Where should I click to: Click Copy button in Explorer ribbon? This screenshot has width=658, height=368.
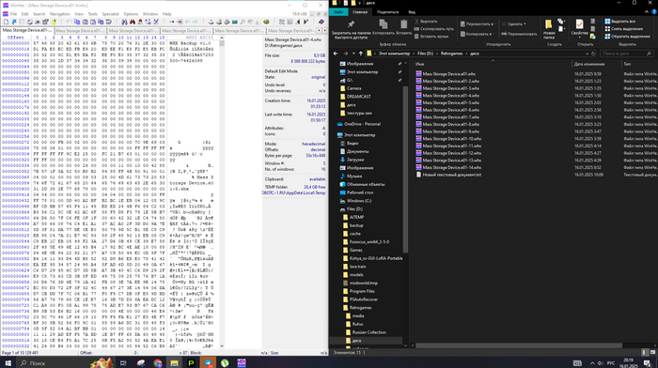point(384,27)
